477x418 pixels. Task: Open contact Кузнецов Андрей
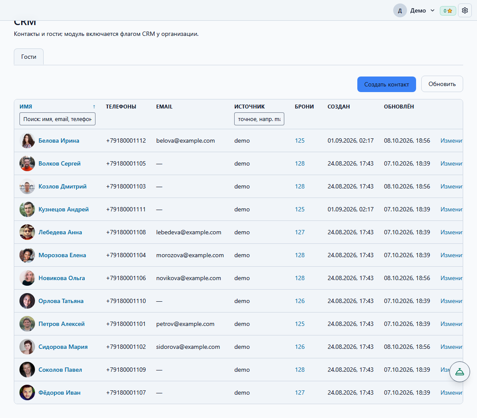coord(64,209)
